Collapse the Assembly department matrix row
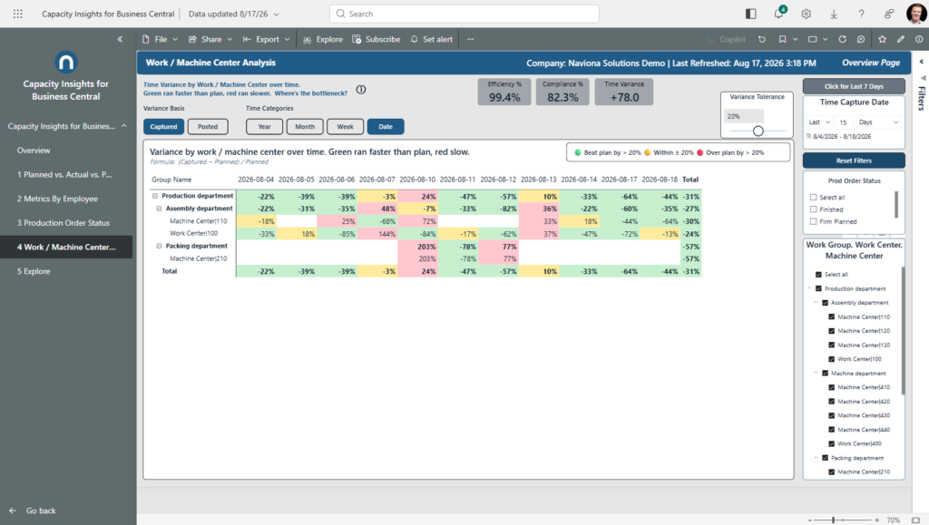The width and height of the screenshot is (929, 525). (x=159, y=209)
